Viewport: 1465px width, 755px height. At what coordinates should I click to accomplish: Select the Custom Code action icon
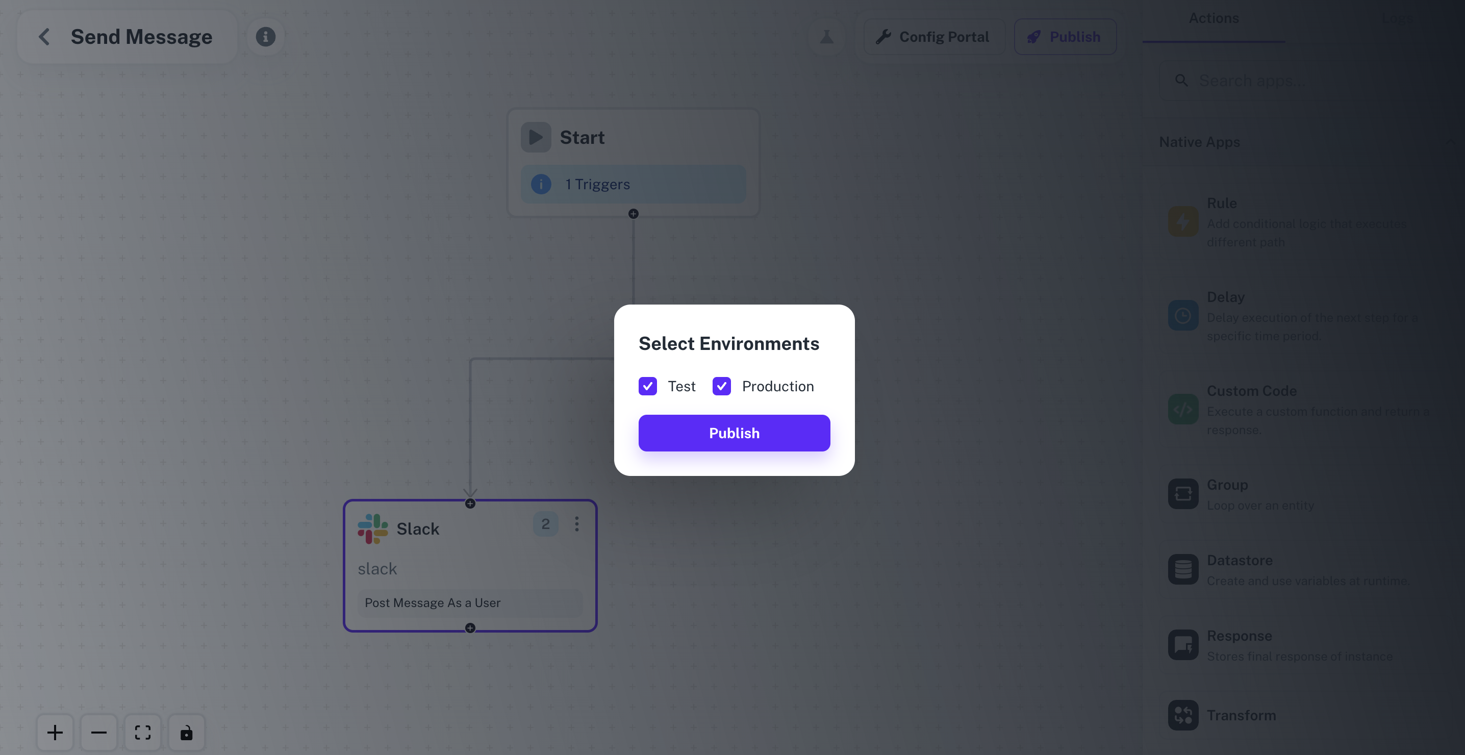1183,409
